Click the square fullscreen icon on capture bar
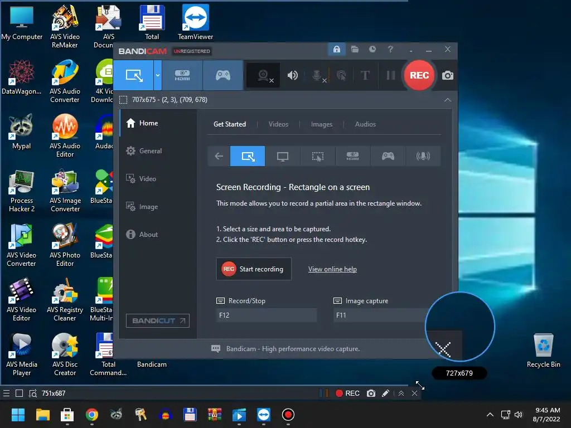 (x=20, y=393)
